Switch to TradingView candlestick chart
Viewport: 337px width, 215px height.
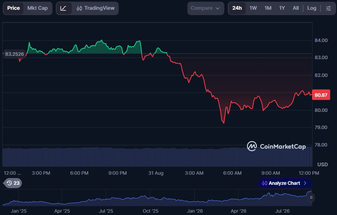pyautogui.click(x=96, y=8)
